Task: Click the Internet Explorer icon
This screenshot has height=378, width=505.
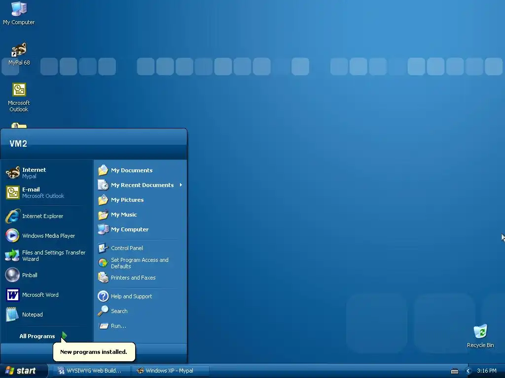Action: click(x=13, y=216)
